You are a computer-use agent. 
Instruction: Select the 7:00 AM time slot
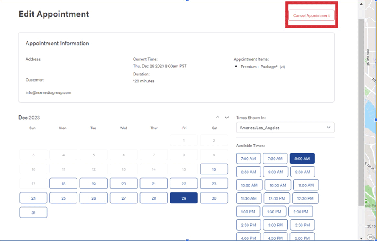[248, 159]
